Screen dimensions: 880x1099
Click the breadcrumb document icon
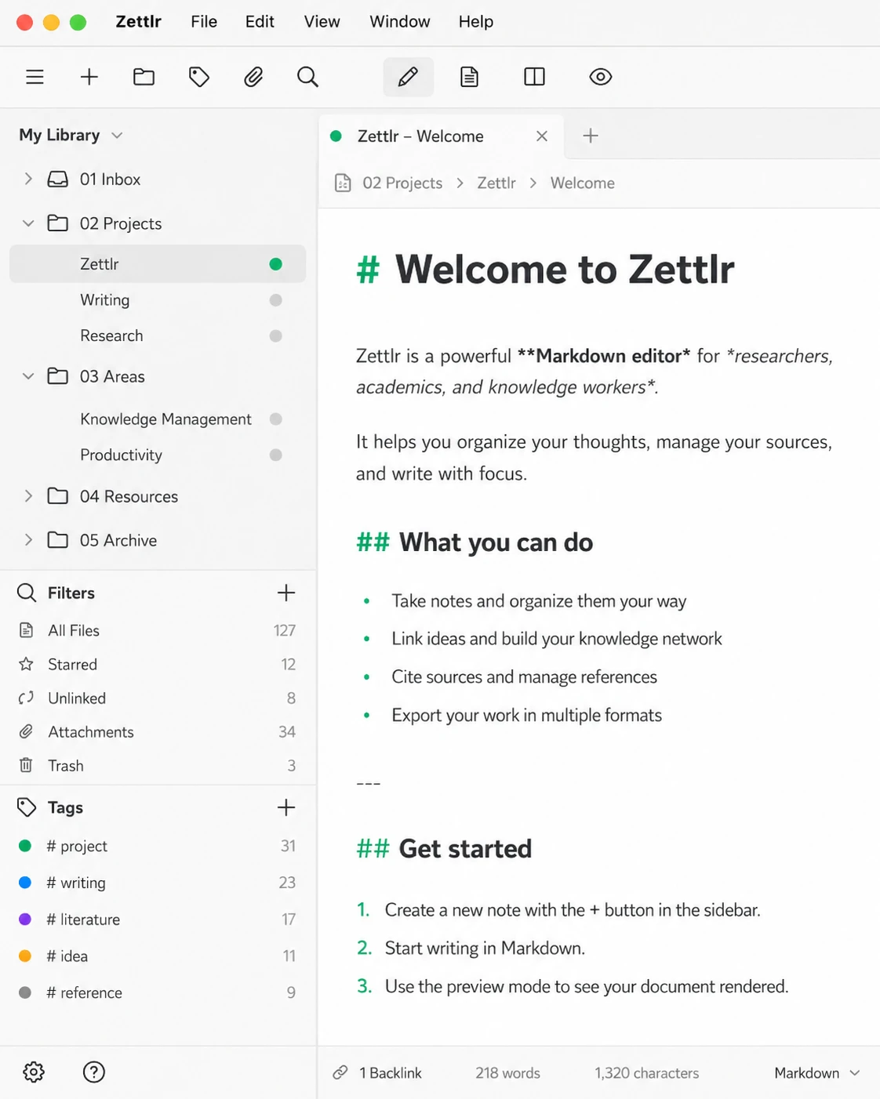click(x=343, y=183)
